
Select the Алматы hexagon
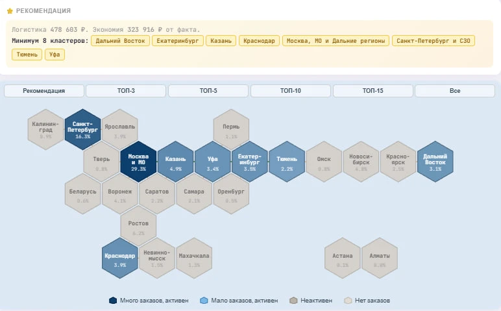click(380, 258)
